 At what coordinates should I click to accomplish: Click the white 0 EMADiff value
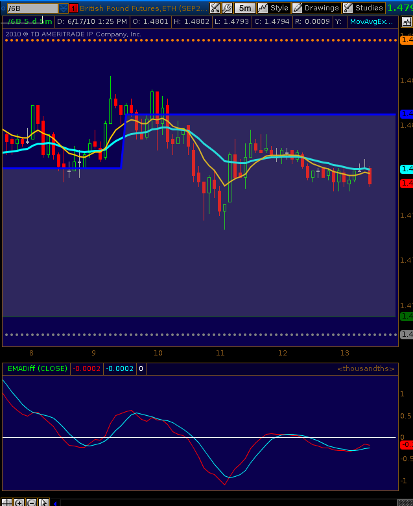(x=141, y=368)
